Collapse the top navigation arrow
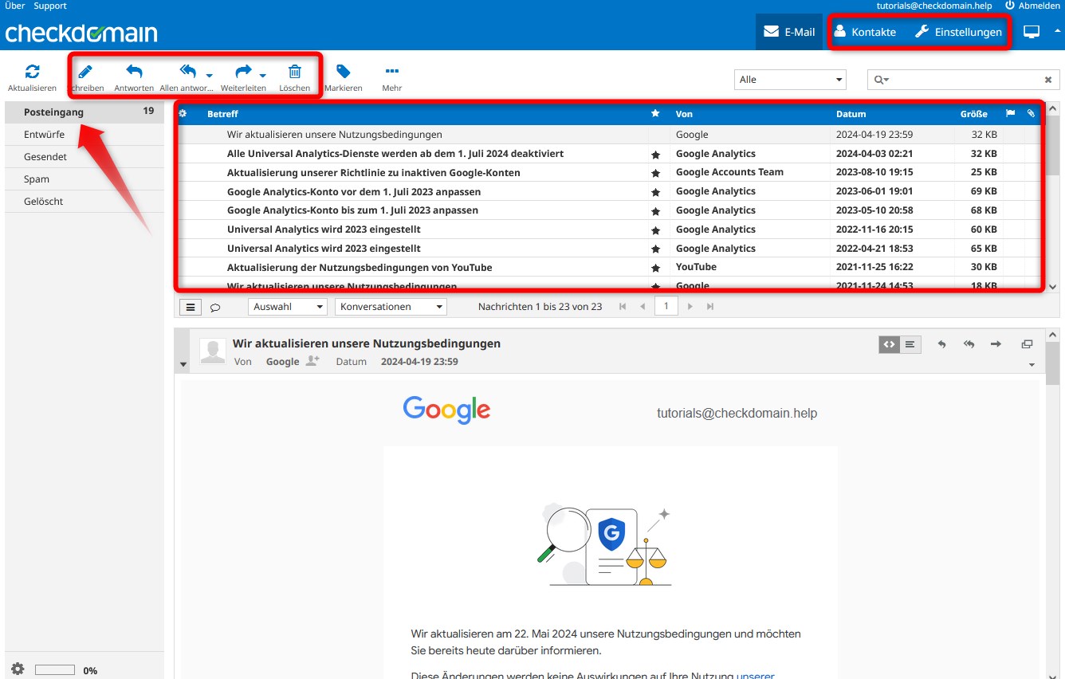 (x=1058, y=30)
